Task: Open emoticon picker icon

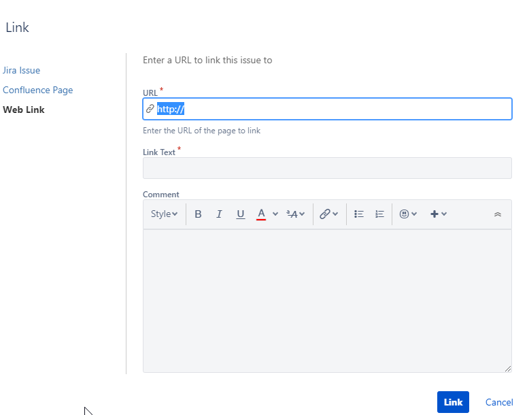Action: [x=404, y=214]
